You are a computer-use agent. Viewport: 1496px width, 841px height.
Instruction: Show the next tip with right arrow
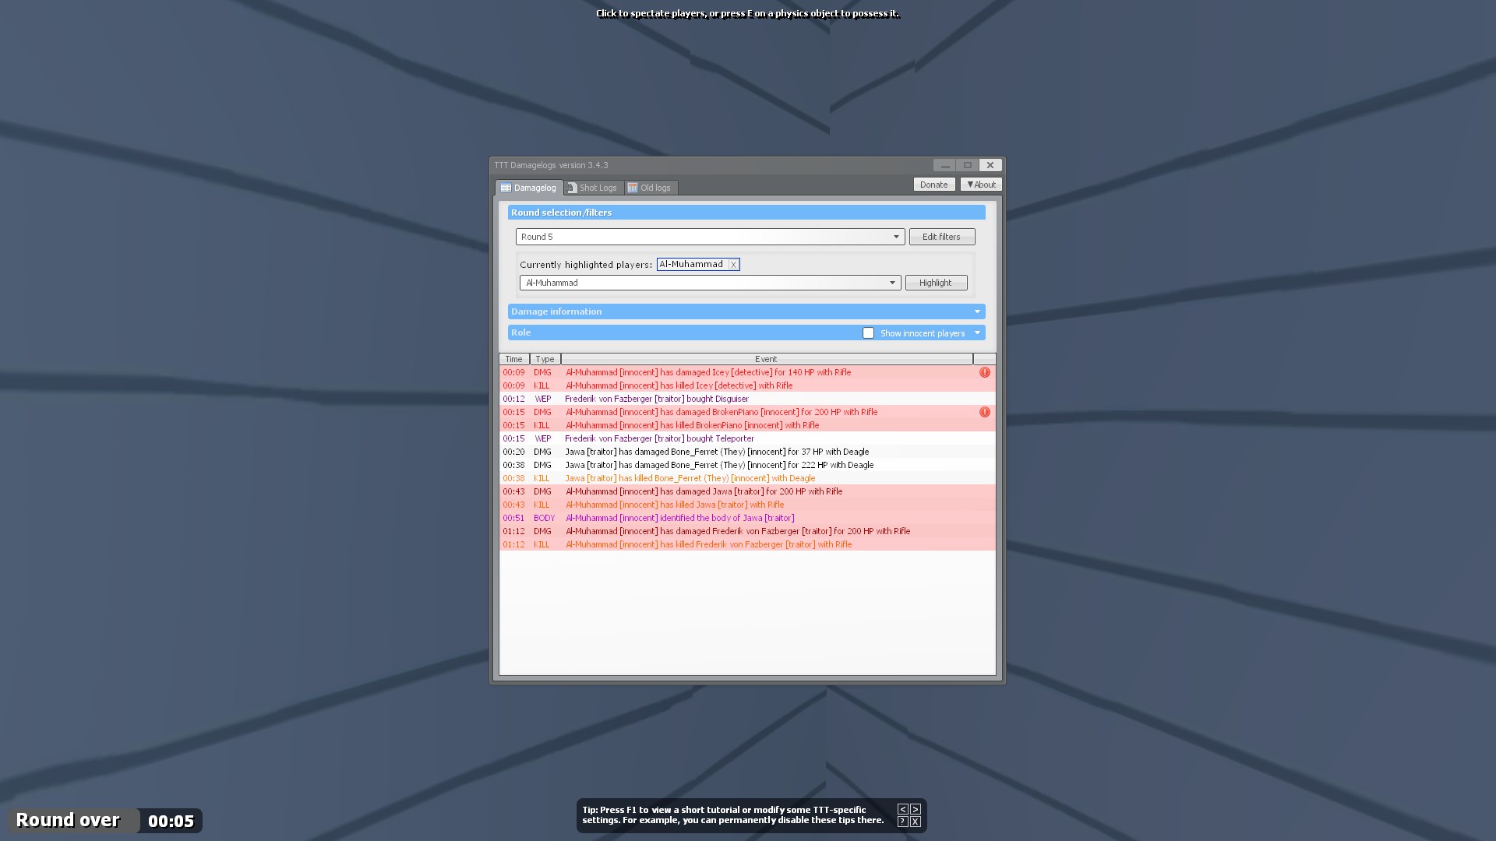click(916, 809)
